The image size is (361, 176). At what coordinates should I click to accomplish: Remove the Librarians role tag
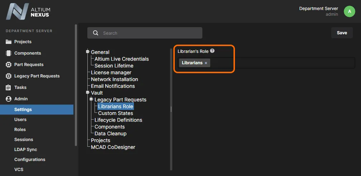[x=206, y=63]
